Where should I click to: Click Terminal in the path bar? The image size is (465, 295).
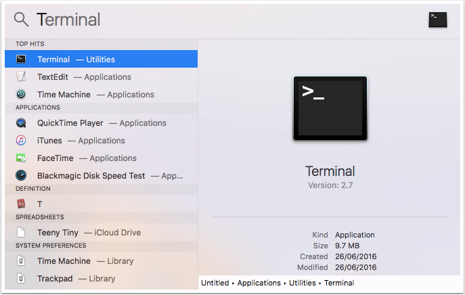[339, 283]
